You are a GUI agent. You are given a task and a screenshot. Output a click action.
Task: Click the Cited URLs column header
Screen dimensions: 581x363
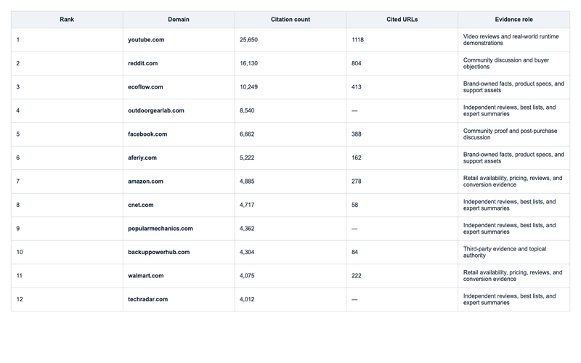(402, 20)
